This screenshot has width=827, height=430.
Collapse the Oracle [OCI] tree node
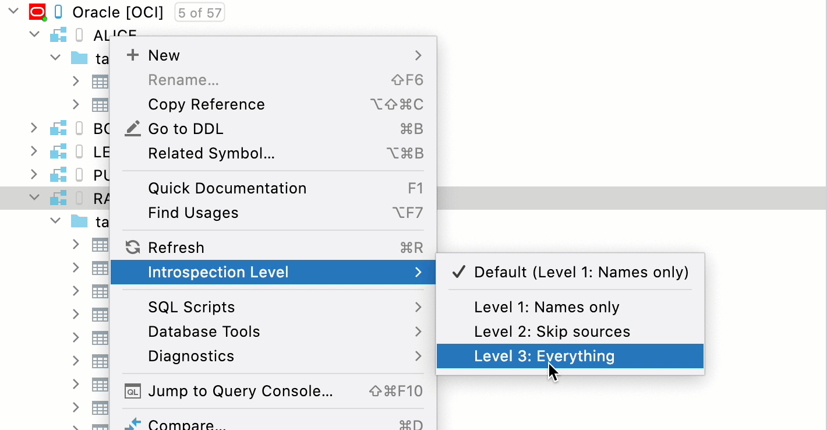[x=14, y=12]
